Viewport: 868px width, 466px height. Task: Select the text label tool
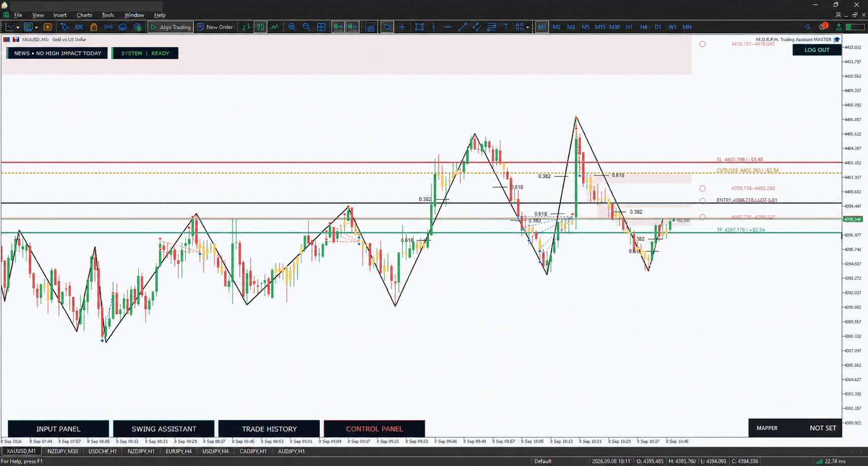pyautogui.click(x=506, y=27)
